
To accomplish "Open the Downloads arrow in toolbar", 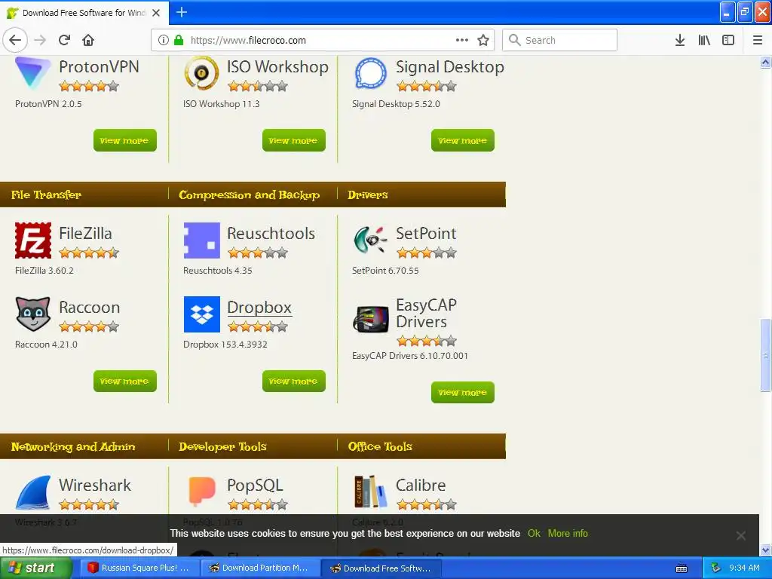I will [680, 40].
